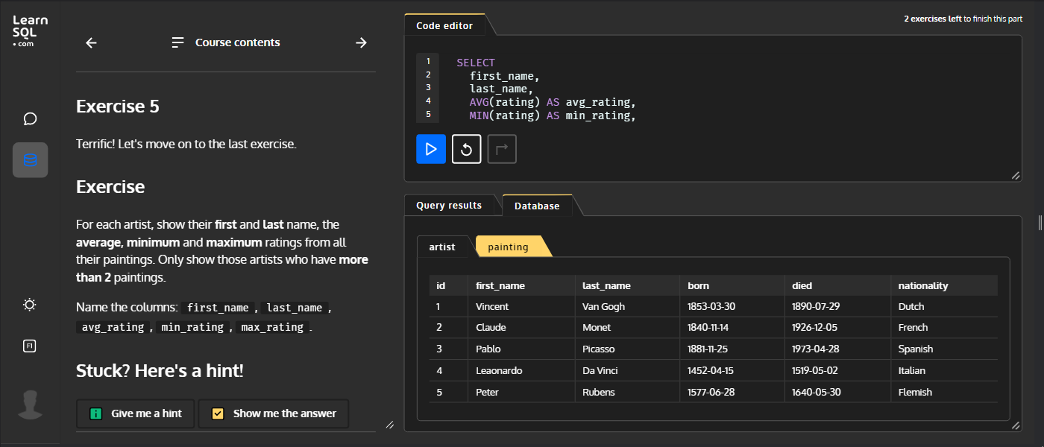Click the 2 exercises left text
This screenshot has width=1044, height=447.
click(x=932, y=19)
